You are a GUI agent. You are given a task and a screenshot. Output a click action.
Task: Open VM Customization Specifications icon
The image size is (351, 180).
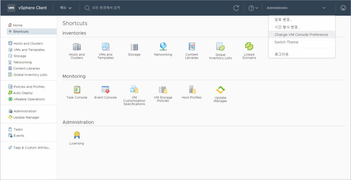coord(134,89)
